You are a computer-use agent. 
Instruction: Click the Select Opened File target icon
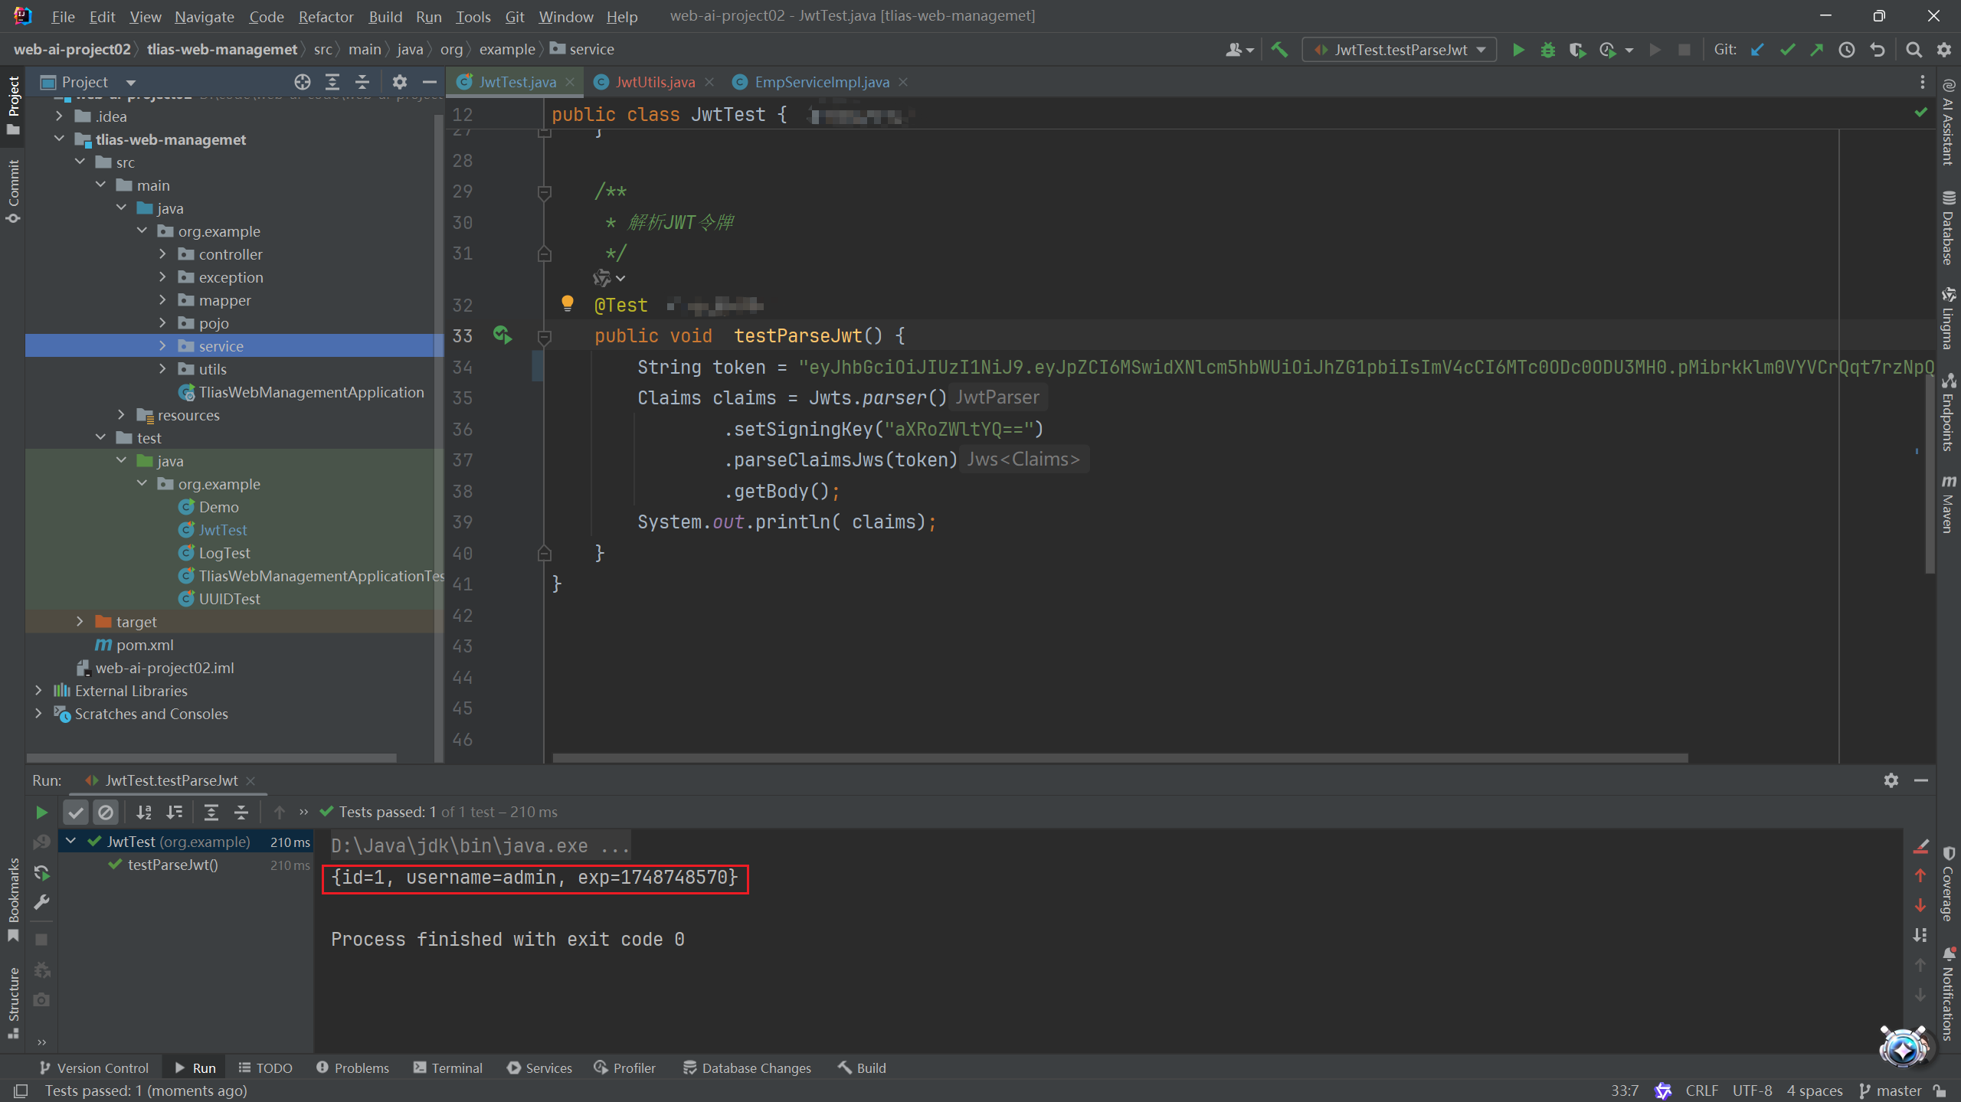pyautogui.click(x=303, y=82)
